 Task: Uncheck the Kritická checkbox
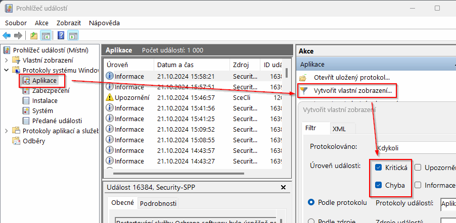click(x=379, y=168)
